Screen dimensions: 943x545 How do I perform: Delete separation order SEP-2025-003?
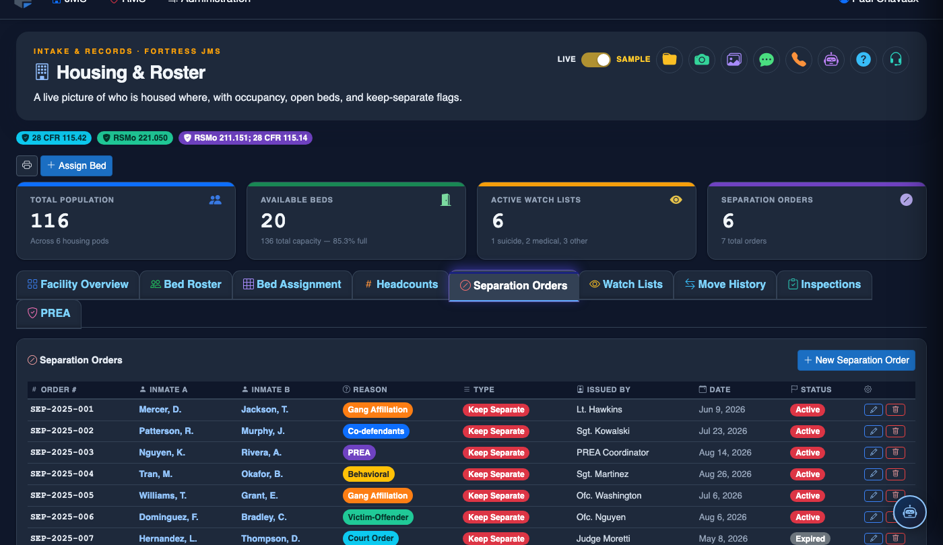pyautogui.click(x=895, y=453)
